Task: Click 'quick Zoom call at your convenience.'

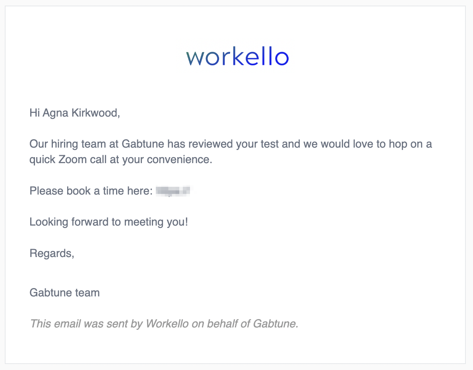Action: (121, 160)
